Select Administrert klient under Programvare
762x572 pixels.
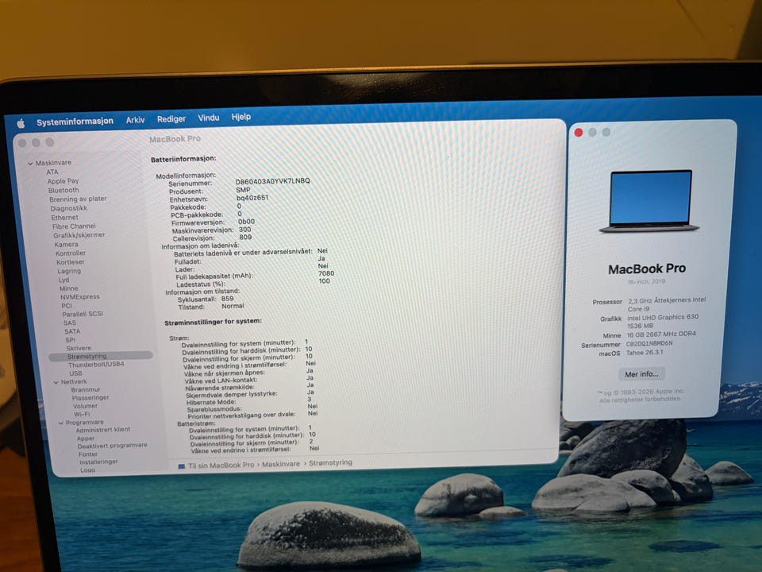click(103, 430)
